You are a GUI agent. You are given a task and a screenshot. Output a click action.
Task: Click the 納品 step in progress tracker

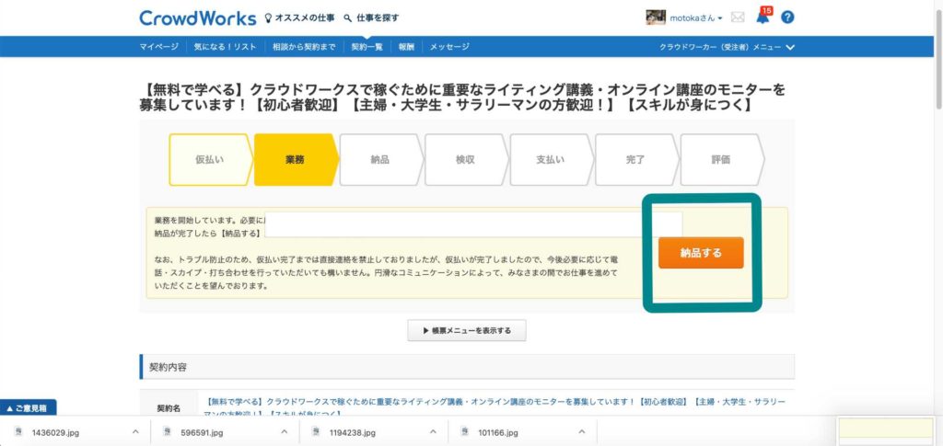click(x=379, y=159)
